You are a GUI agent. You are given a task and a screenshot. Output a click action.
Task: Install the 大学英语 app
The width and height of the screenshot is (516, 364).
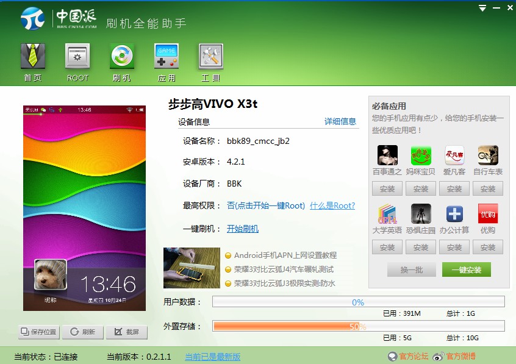coord(387,247)
